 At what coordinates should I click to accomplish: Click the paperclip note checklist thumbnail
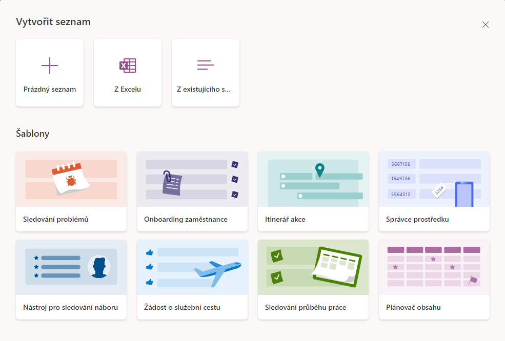pyautogui.click(x=192, y=179)
